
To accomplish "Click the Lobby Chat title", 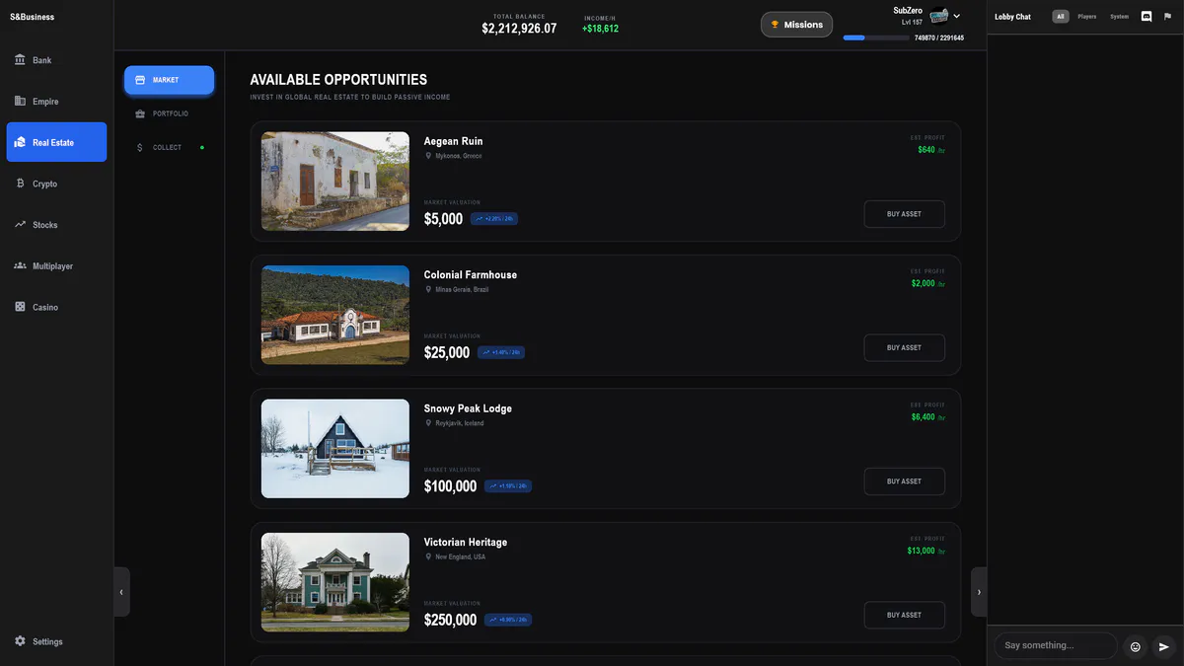I will pyautogui.click(x=1012, y=17).
